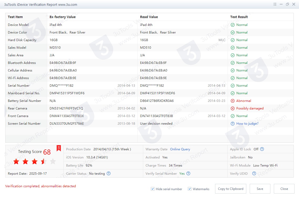Click iOS Version 10.3.4 (14G61)
The height and width of the screenshot is (198, 299).
tap(97, 157)
